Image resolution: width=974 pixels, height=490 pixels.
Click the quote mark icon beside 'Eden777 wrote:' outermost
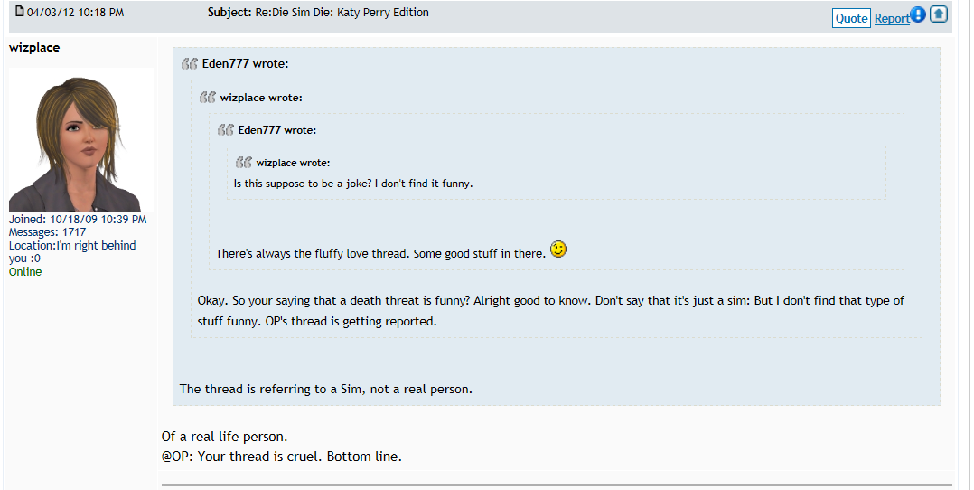pyautogui.click(x=190, y=63)
